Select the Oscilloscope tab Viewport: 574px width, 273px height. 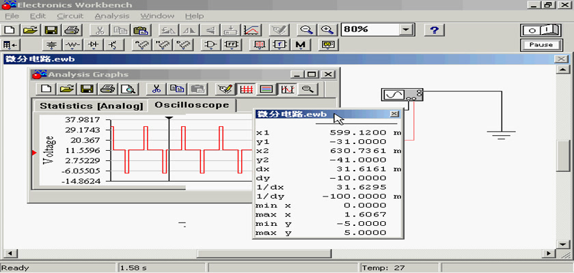192,105
